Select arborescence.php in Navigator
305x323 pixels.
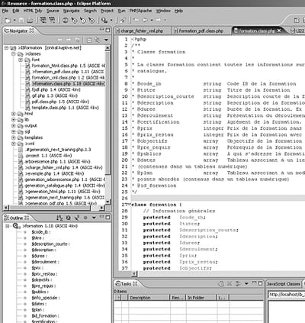click(54, 161)
